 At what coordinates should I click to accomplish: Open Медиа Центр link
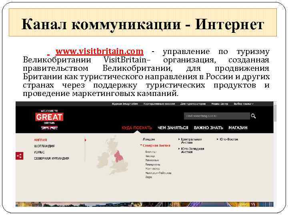click(220, 104)
